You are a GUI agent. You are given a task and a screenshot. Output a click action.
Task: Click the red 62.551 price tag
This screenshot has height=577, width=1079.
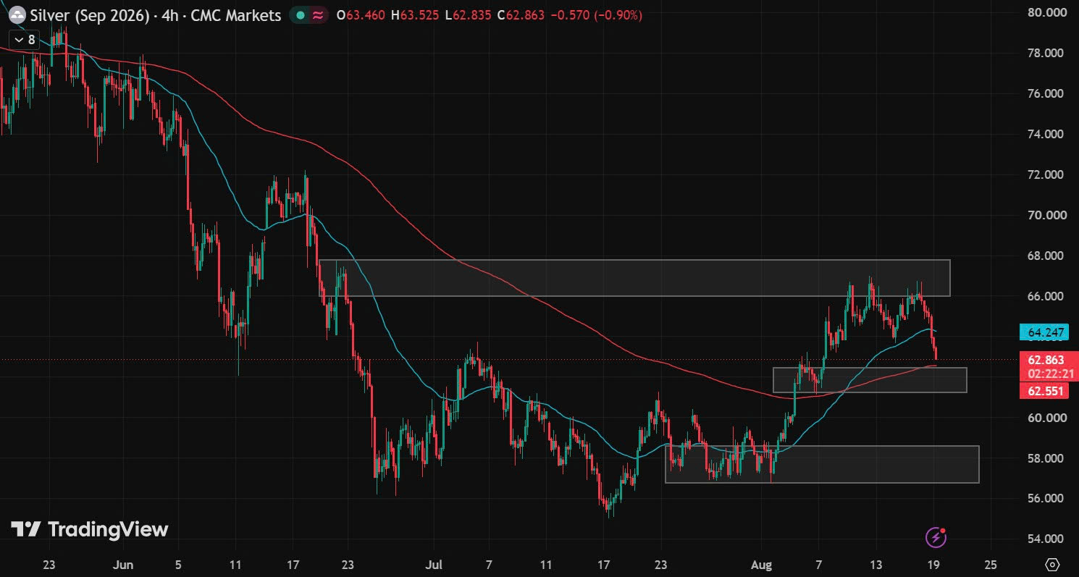(x=1044, y=391)
